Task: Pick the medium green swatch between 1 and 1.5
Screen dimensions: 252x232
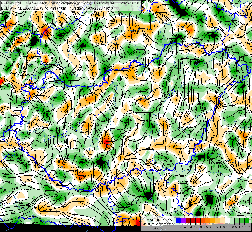Action: pyautogui.click(x=242, y=220)
